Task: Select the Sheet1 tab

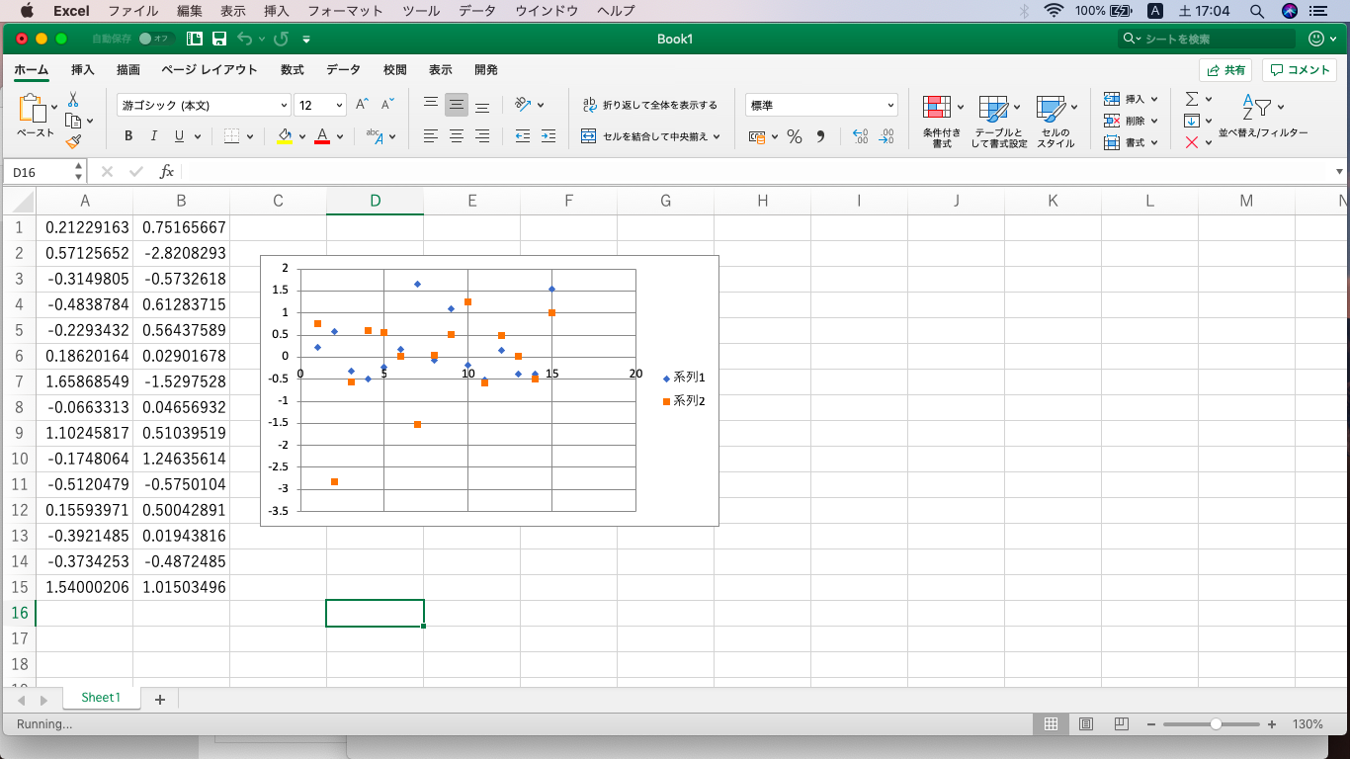Action: pyautogui.click(x=102, y=698)
